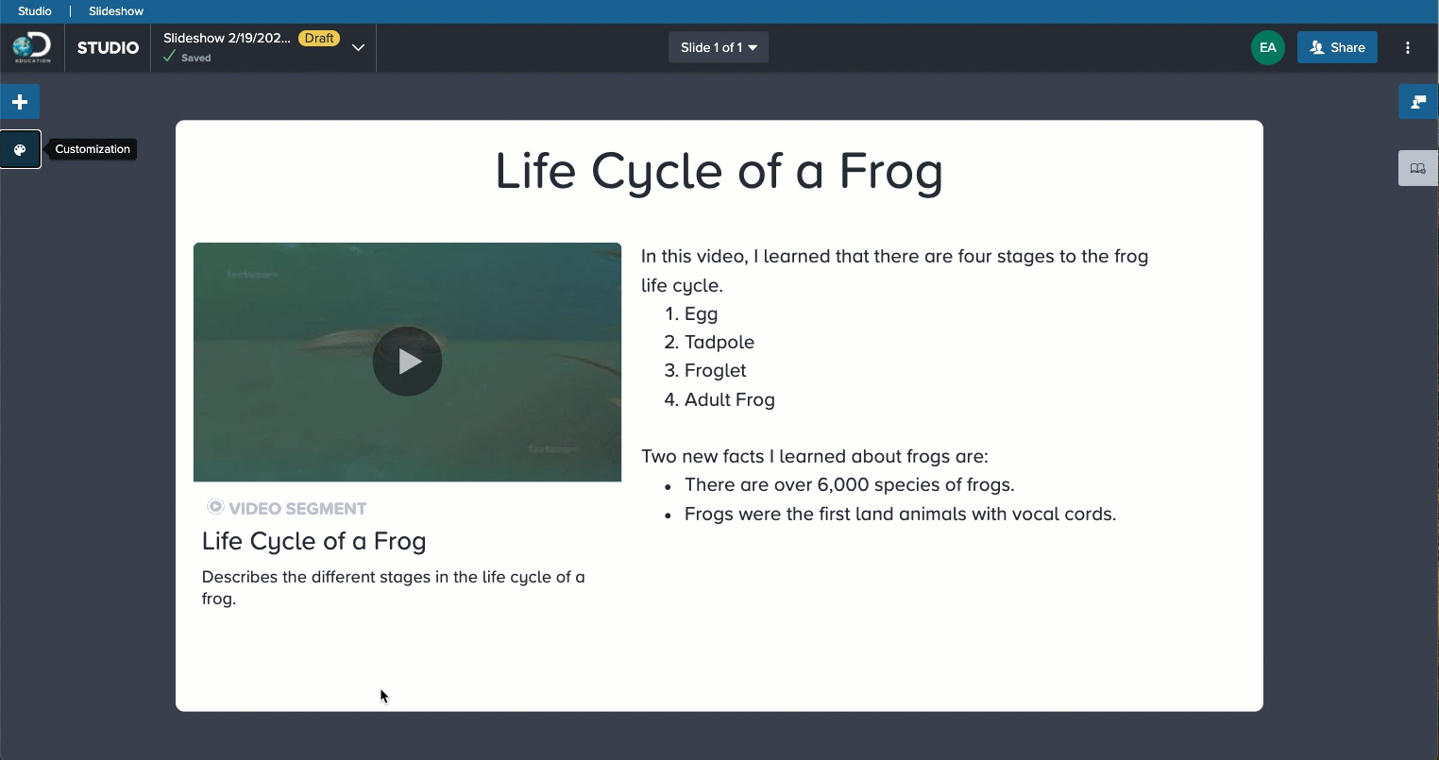Open the three-dot more options menu
This screenshot has height=760, width=1439.
[1407, 47]
